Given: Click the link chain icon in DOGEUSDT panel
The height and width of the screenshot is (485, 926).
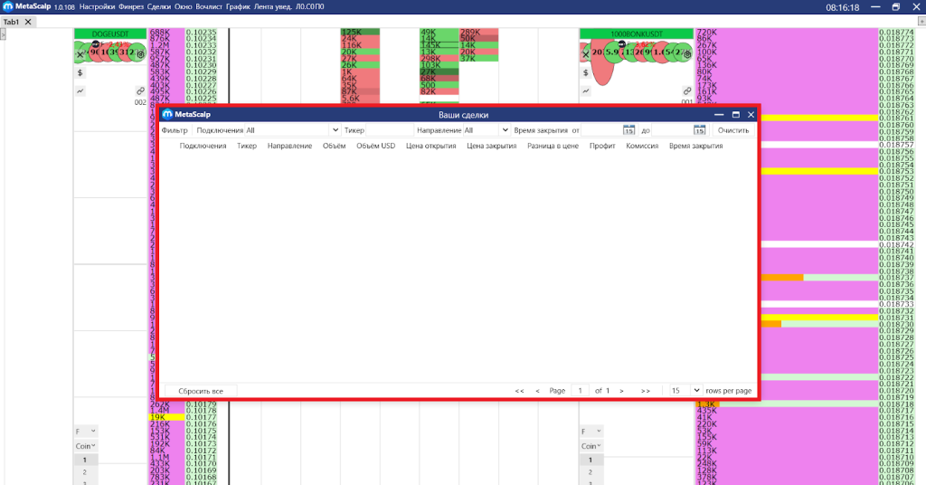Looking at the screenshot, I should pos(140,91).
